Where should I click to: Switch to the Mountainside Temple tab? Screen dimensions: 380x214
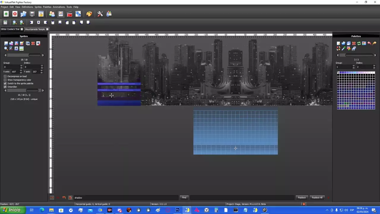pos(35,29)
